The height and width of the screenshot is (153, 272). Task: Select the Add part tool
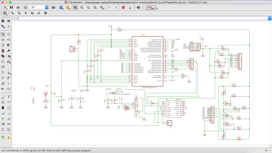click(x=3, y=56)
